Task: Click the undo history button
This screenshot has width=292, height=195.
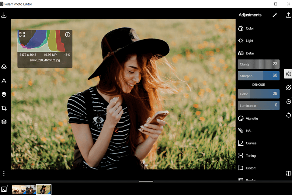Action: pyautogui.click(x=288, y=101)
